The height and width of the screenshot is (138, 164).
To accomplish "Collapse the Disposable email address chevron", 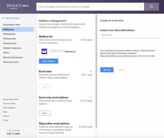I will point(90,123).
